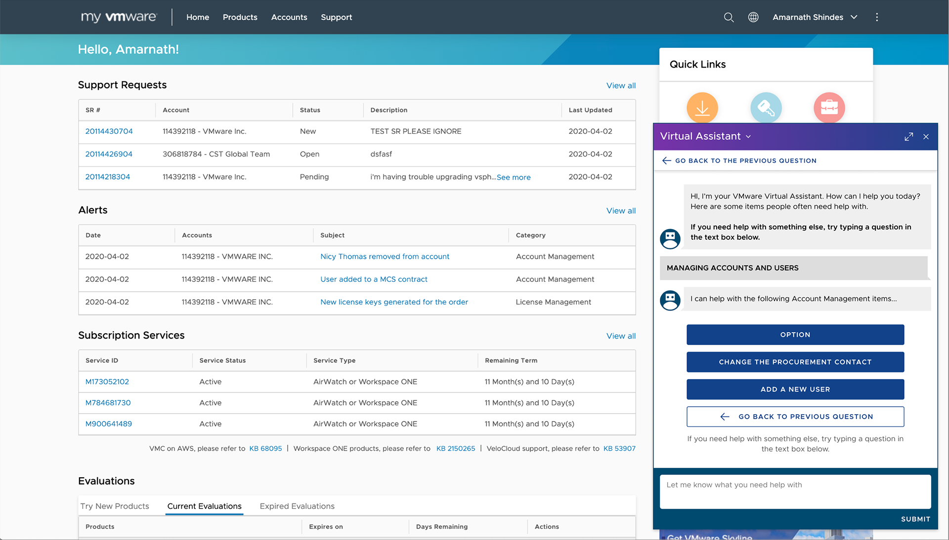View all Support Requests

coord(621,85)
